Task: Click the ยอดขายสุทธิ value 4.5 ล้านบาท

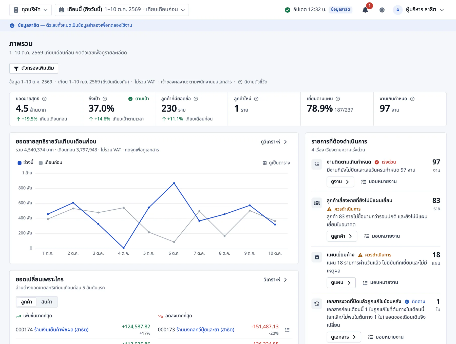Action: [x=31, y=109]
